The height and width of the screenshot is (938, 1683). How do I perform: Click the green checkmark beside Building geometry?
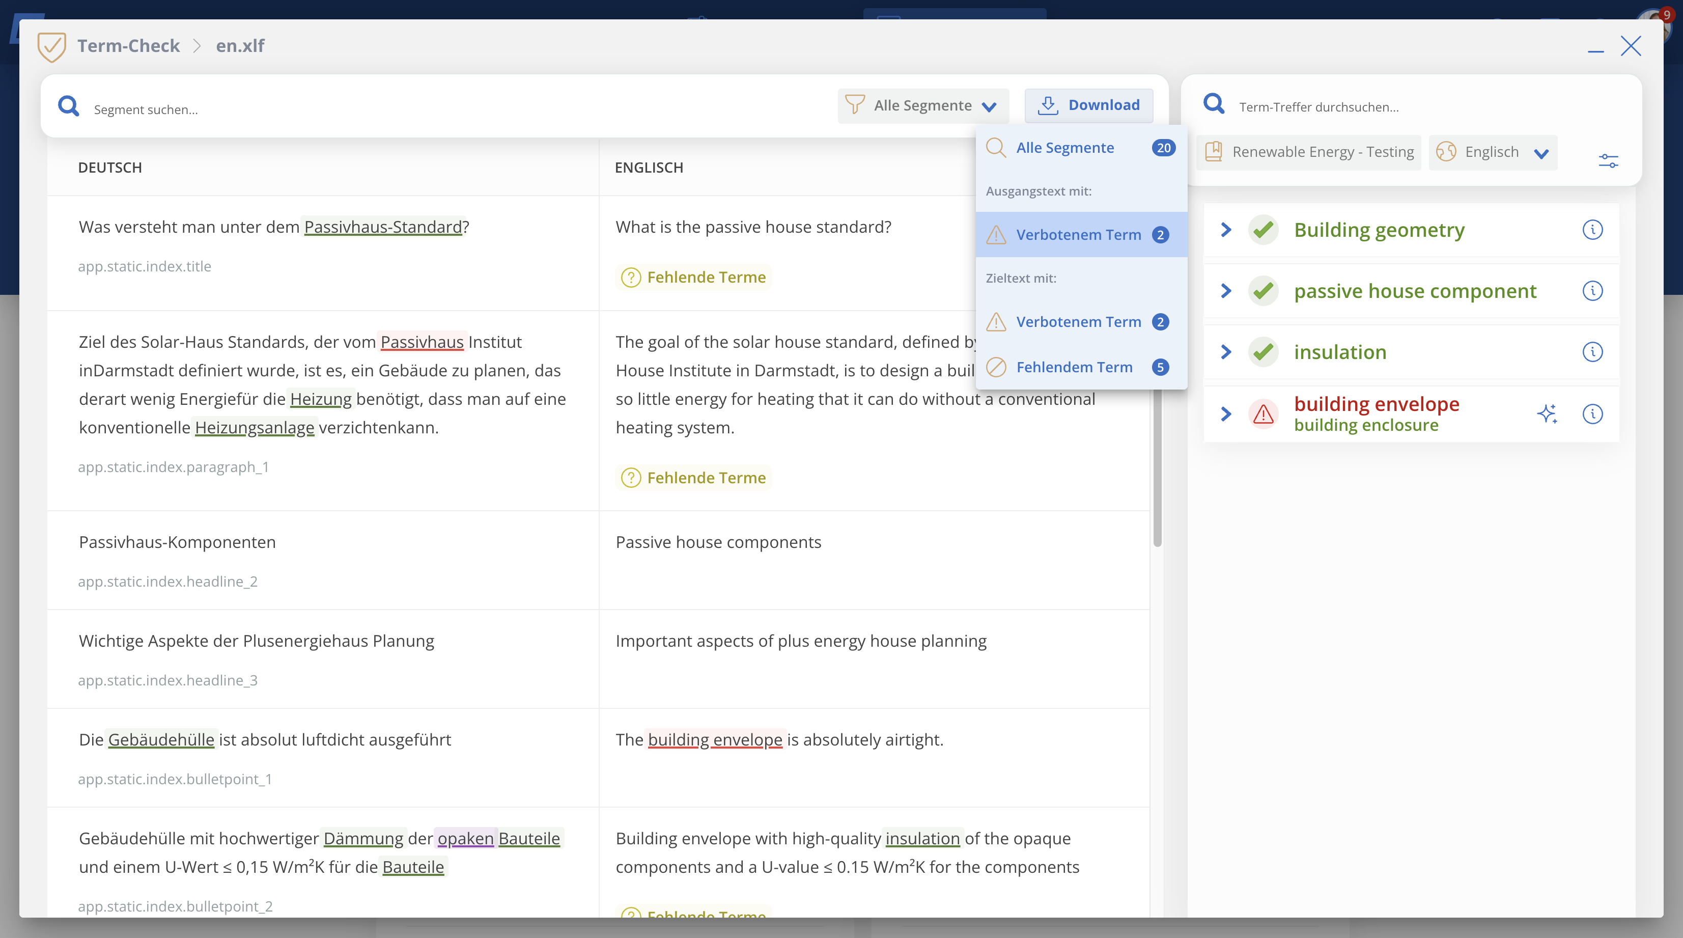(1264, 230)
